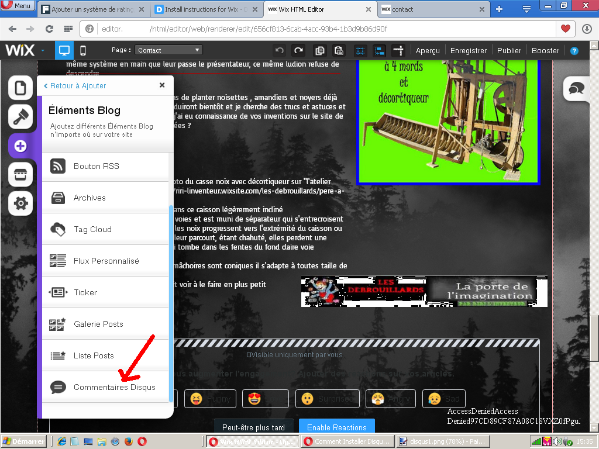599x449 pixels.
Task: Add Bouton RSS element
Action: pyautogui.click(x=105, y=166)
